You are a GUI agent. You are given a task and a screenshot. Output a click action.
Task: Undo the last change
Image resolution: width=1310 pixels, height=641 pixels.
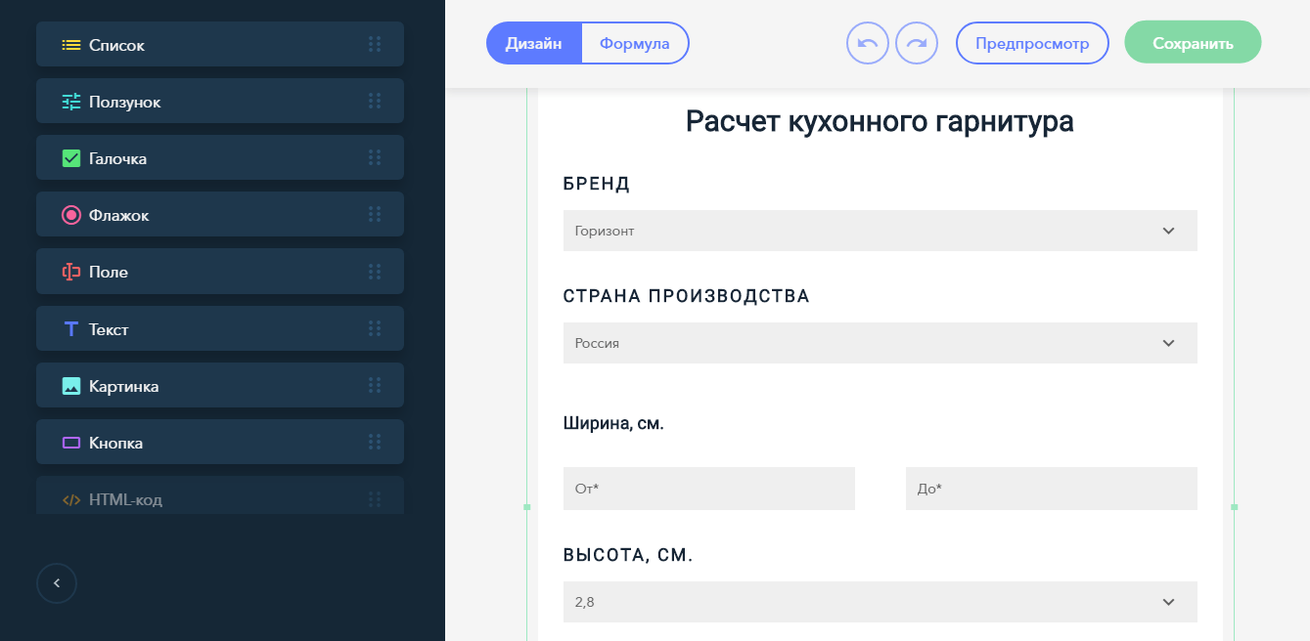(868, 43)
